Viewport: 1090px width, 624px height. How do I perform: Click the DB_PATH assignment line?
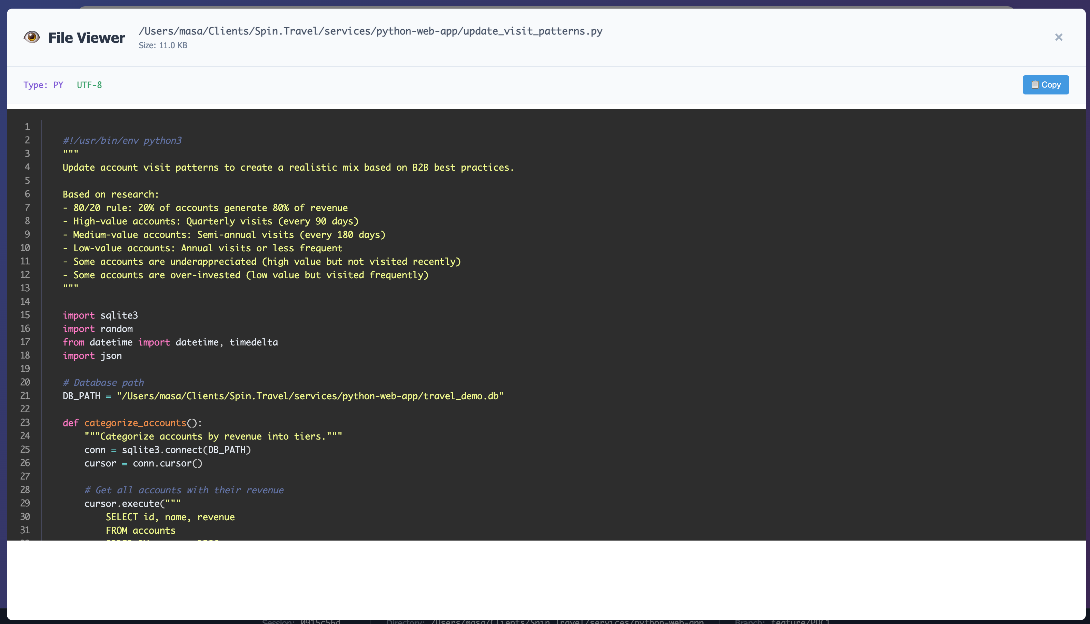point(283,396)
